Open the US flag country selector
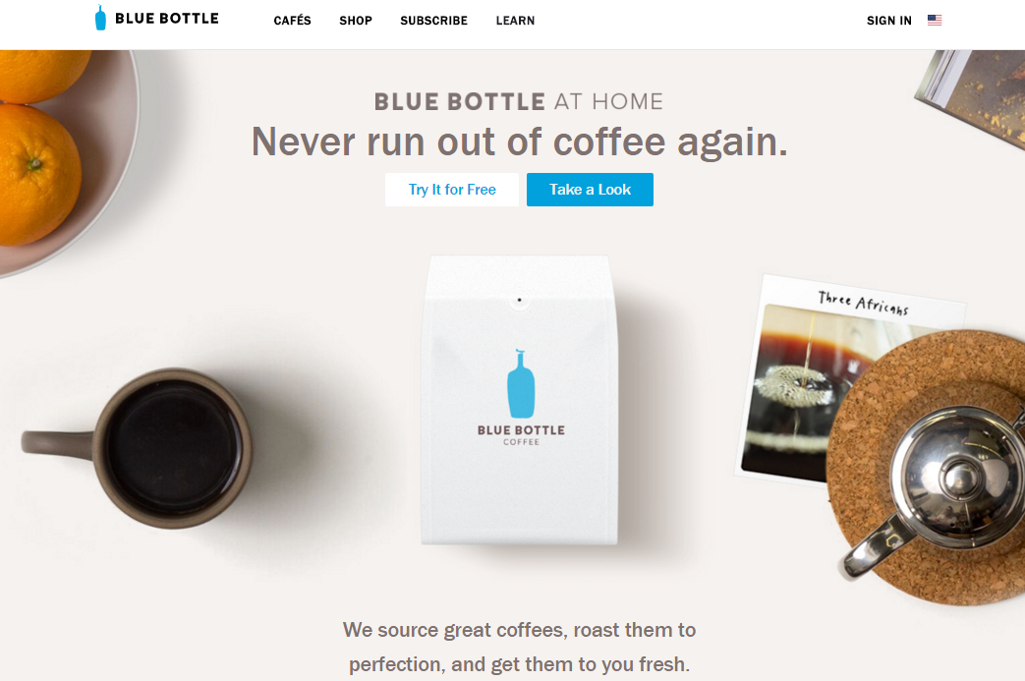1025x681 pixels. 935,21
